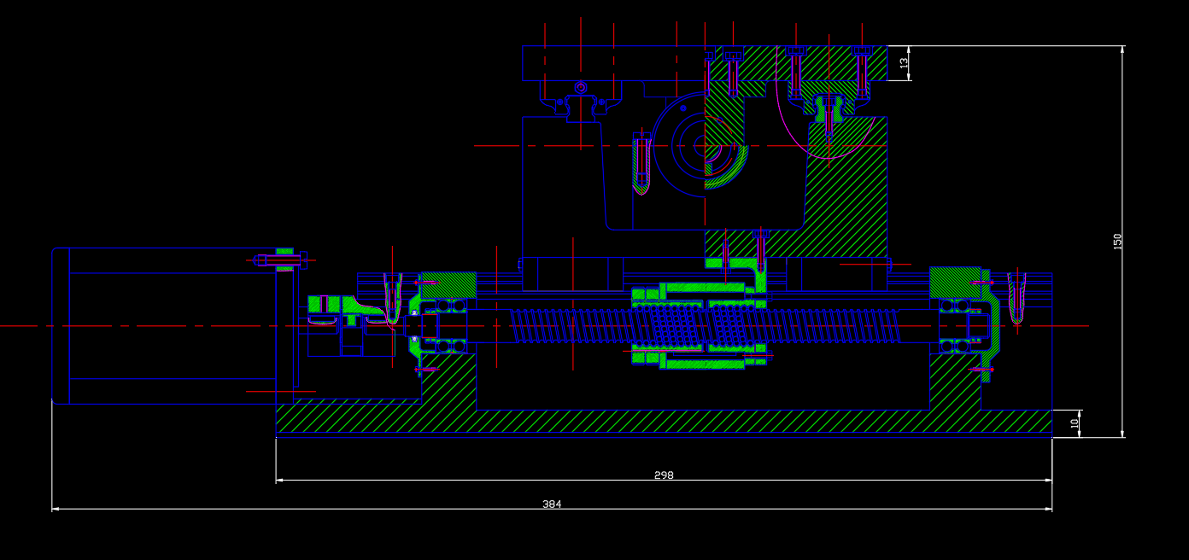Select the 384 overall length dimension
The width and height of the screenshot is (1189, 560).
552,505
